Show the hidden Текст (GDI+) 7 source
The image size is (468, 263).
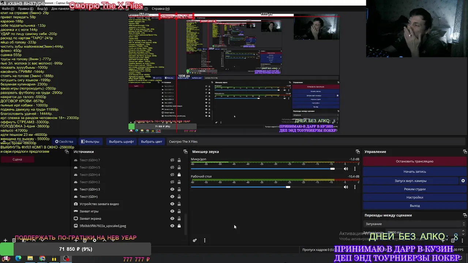tap(172, 160)
